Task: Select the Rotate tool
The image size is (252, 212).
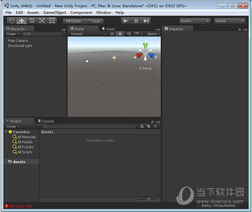Action: tap(32, 21)
